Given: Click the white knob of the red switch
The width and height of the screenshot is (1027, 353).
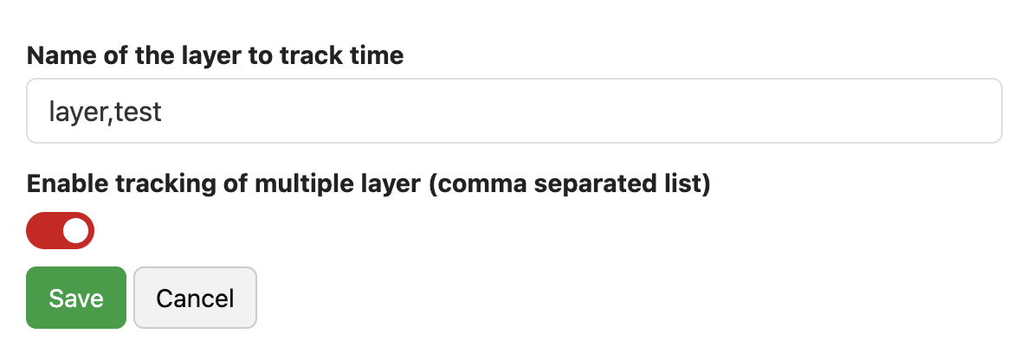Looking at the screenshot, I should click(76, 230).
